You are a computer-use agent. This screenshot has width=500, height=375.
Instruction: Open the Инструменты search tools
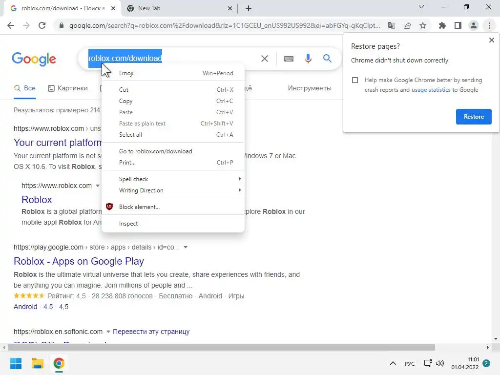pos(309,88)
